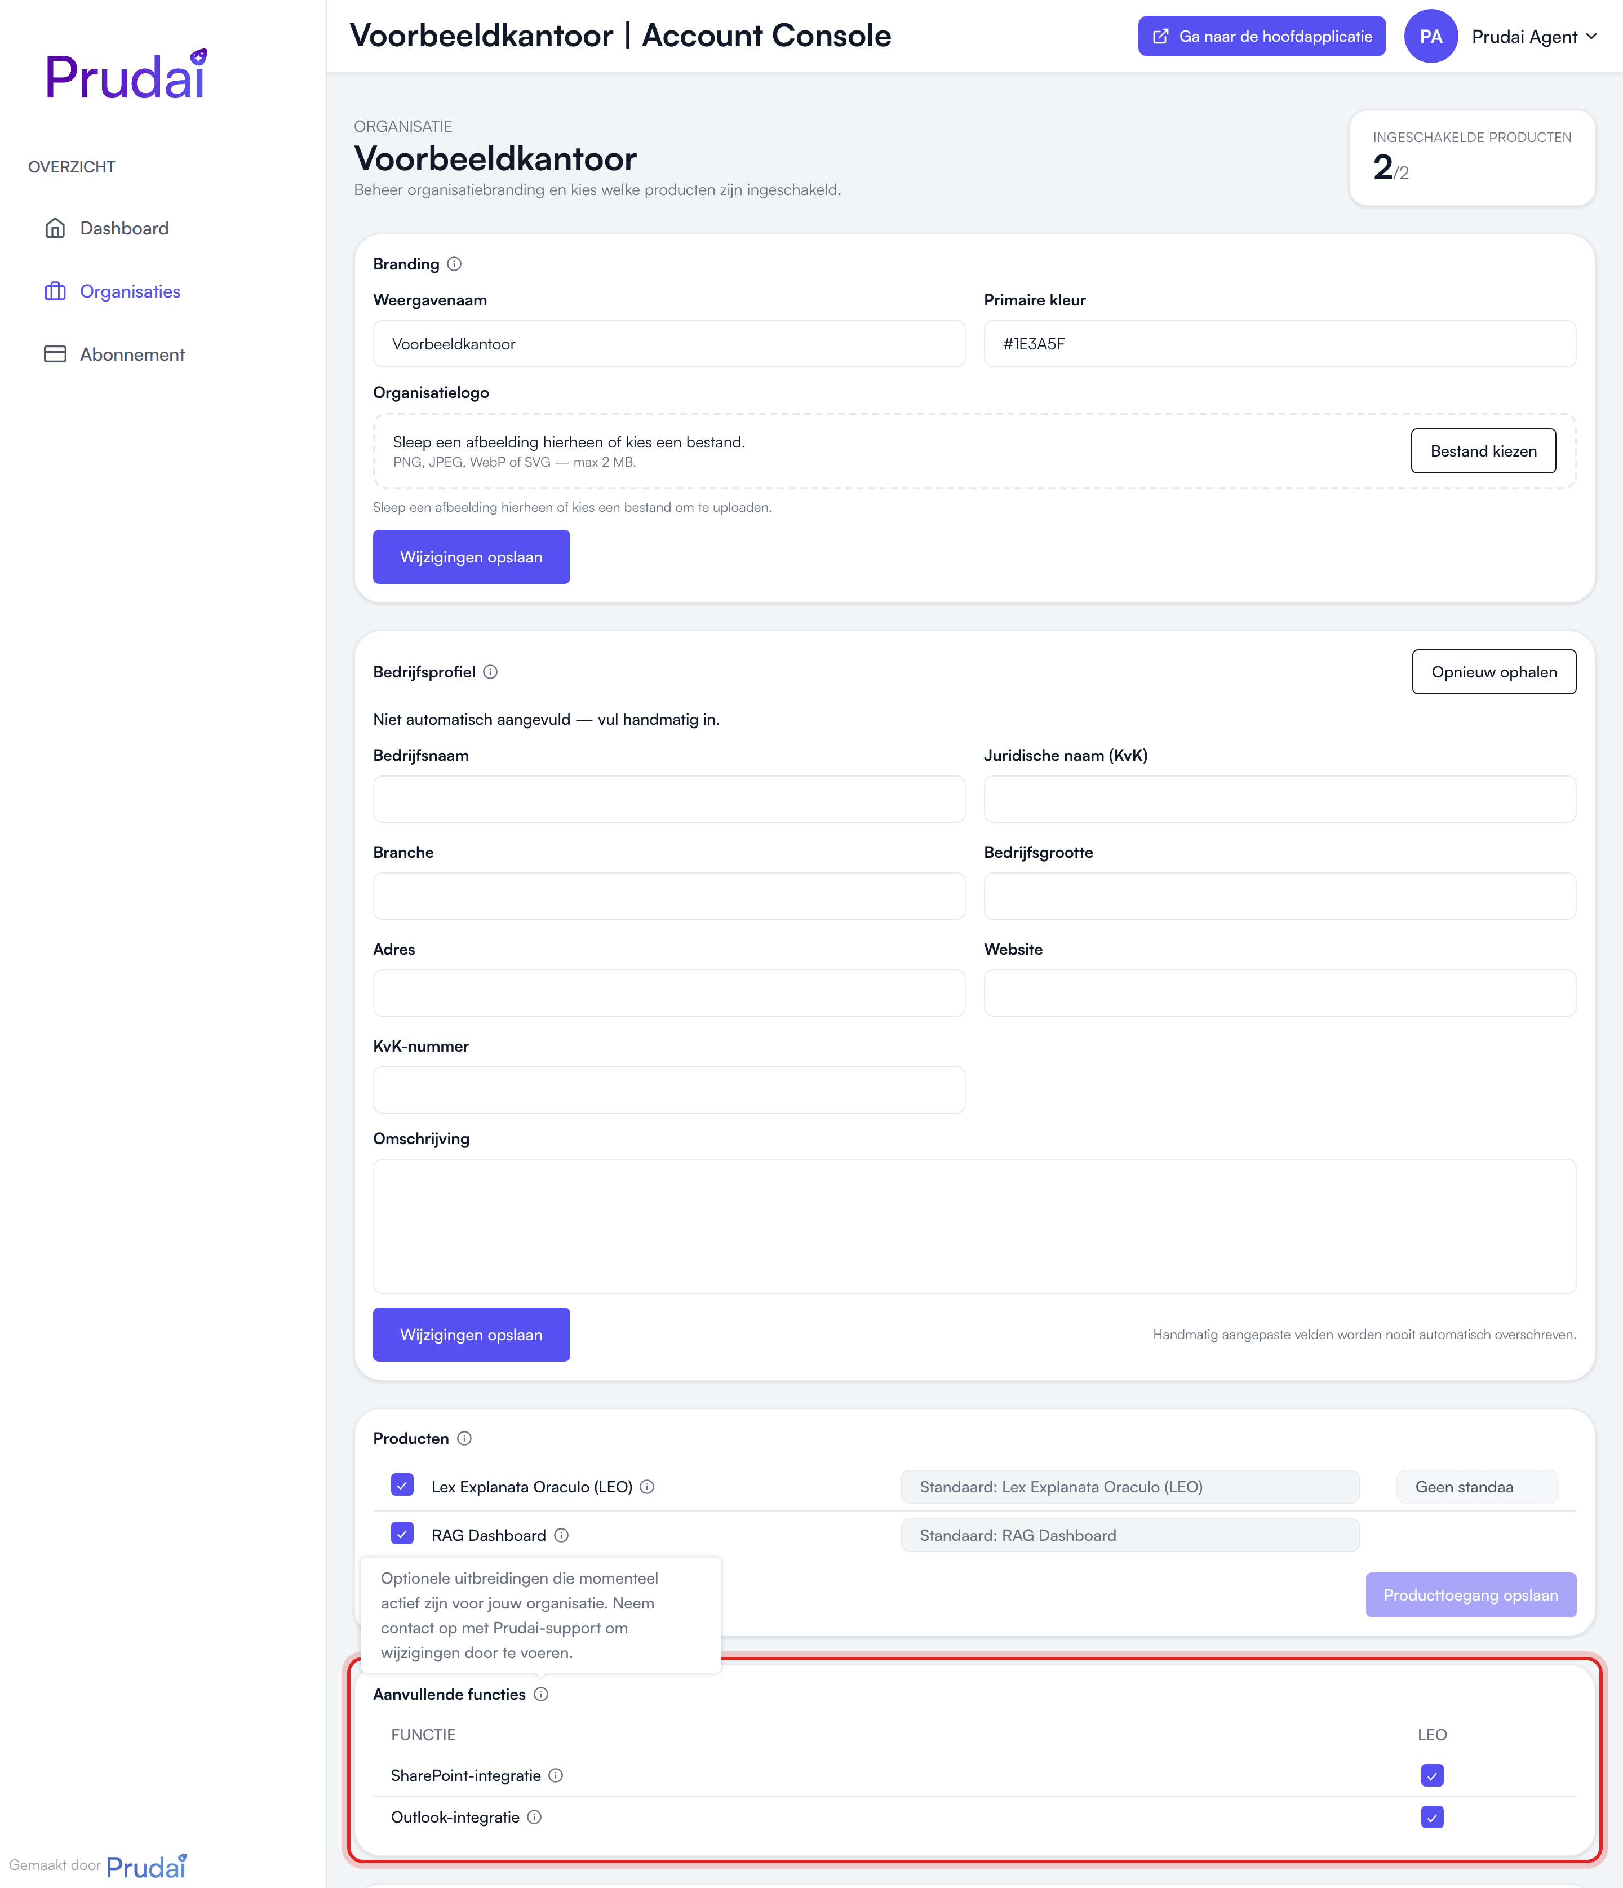Image resolution: width=1623 pixels, height=1888 pixels.
Task: Show info icon next to Producten
Action: (x=464, y=1439)
